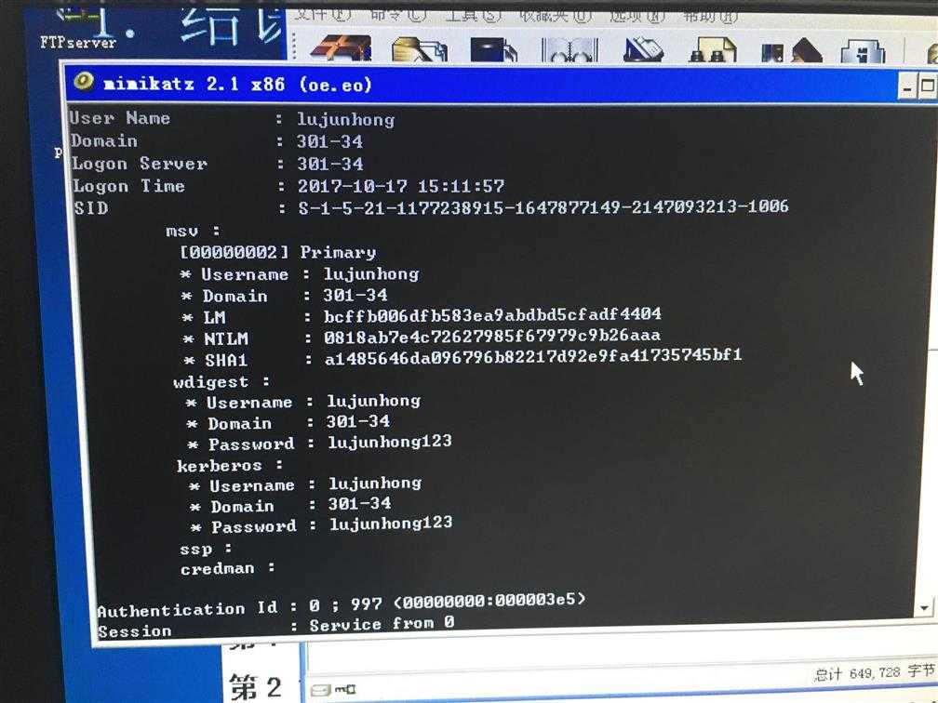Click kerberos Password lujunhong123
This screenshot has height=703, width=938.
[x=391, y=524]
